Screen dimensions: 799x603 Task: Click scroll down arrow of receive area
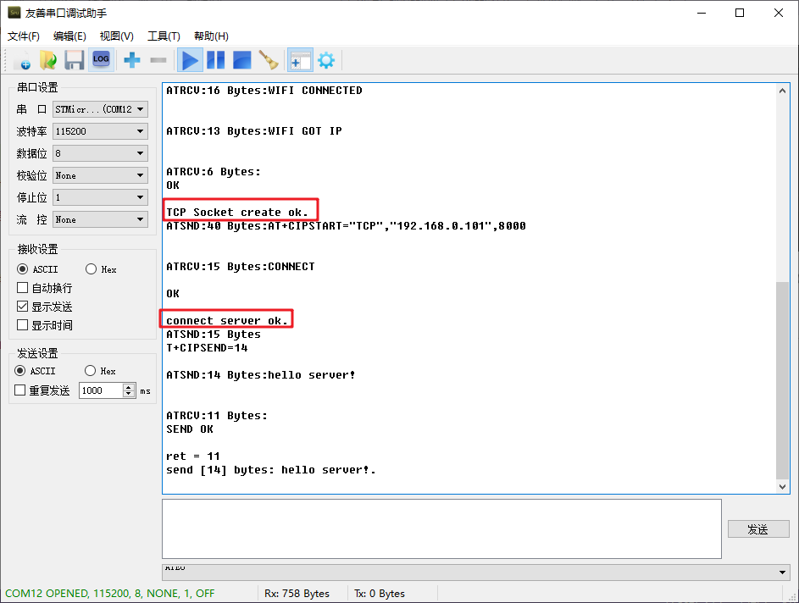(x=782, y=486)
